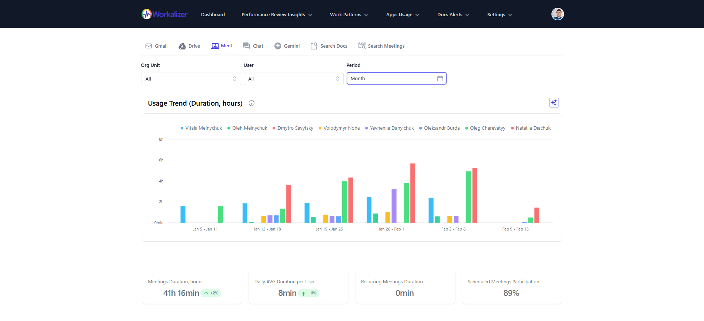This screenshot has width=704, height=321.
Task: Expand the Work Patterns menu
Action: tap(349, 15)
